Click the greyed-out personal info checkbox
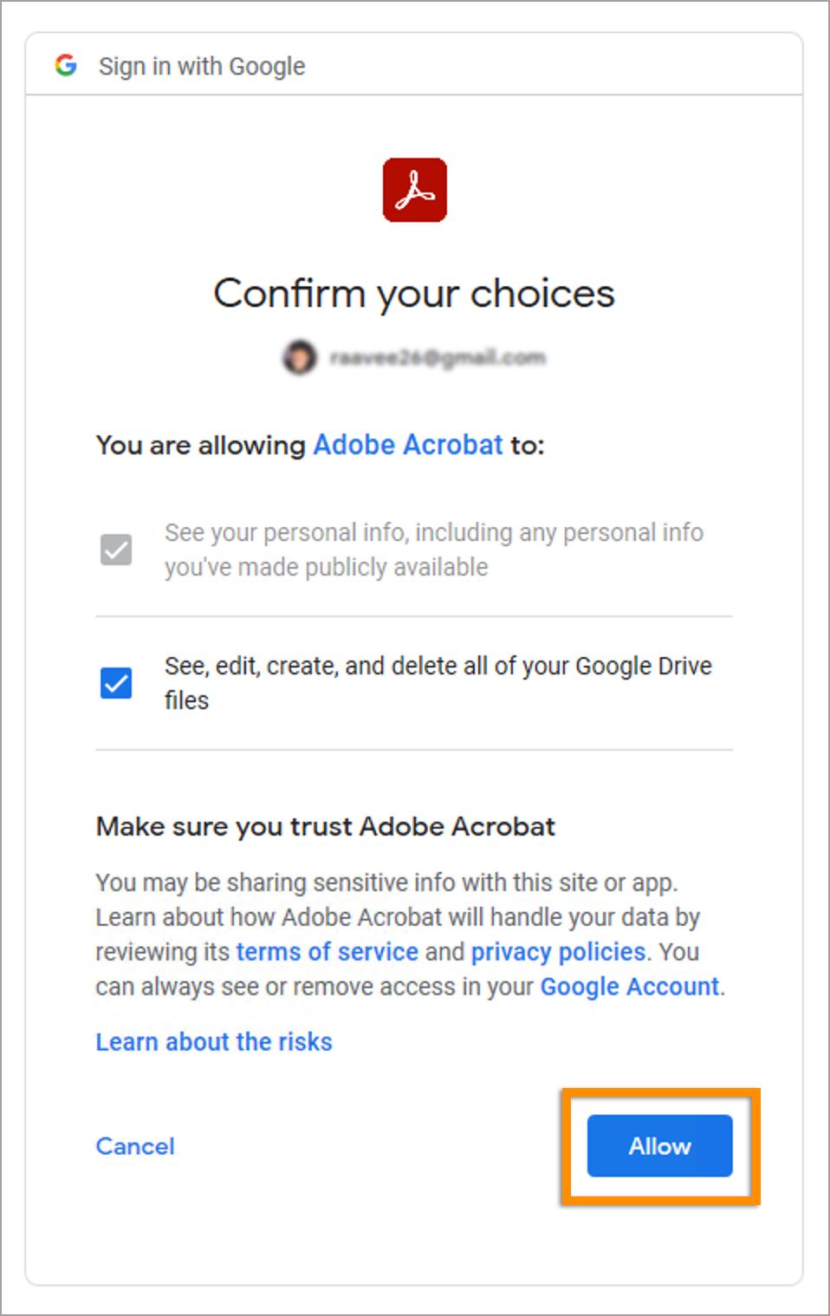 (116, 550)
